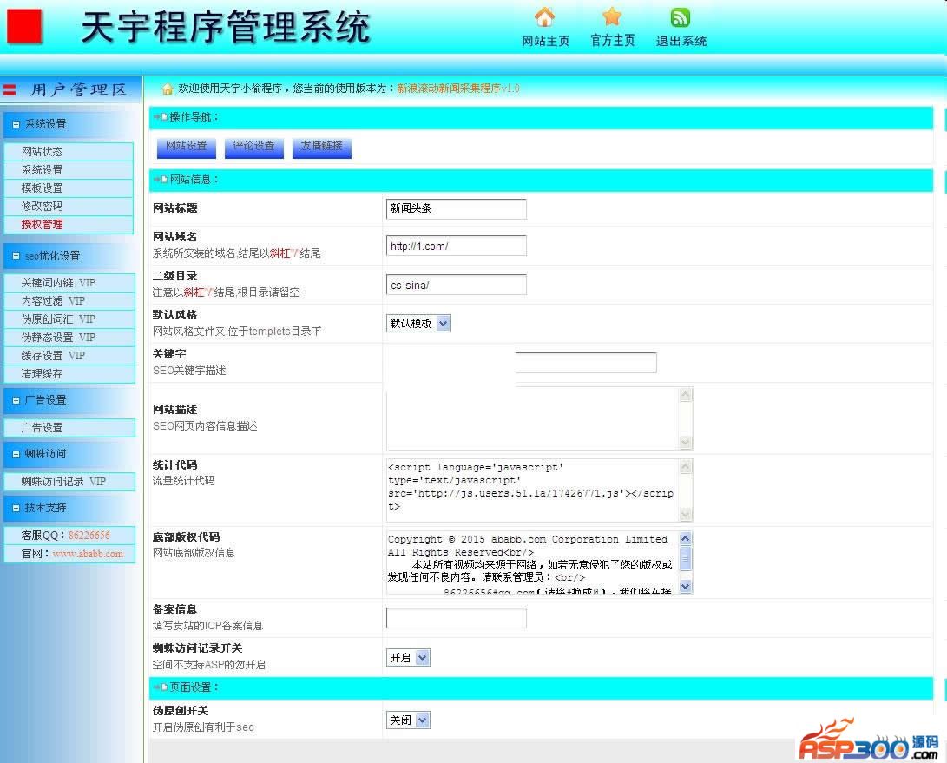
Task: Click the 关键字 input field
Action: coord(586,363)
